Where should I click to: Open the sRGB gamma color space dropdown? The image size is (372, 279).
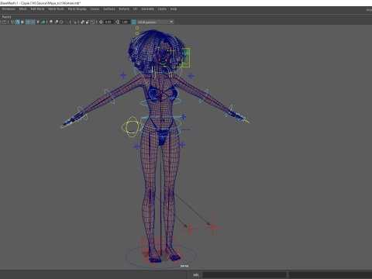(155, 22)
